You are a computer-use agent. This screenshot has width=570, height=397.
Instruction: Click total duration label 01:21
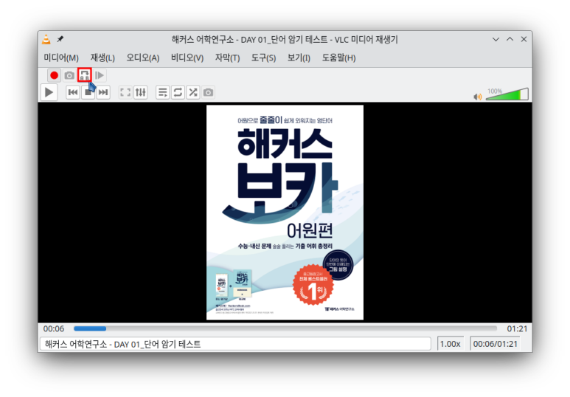[517, 328]
